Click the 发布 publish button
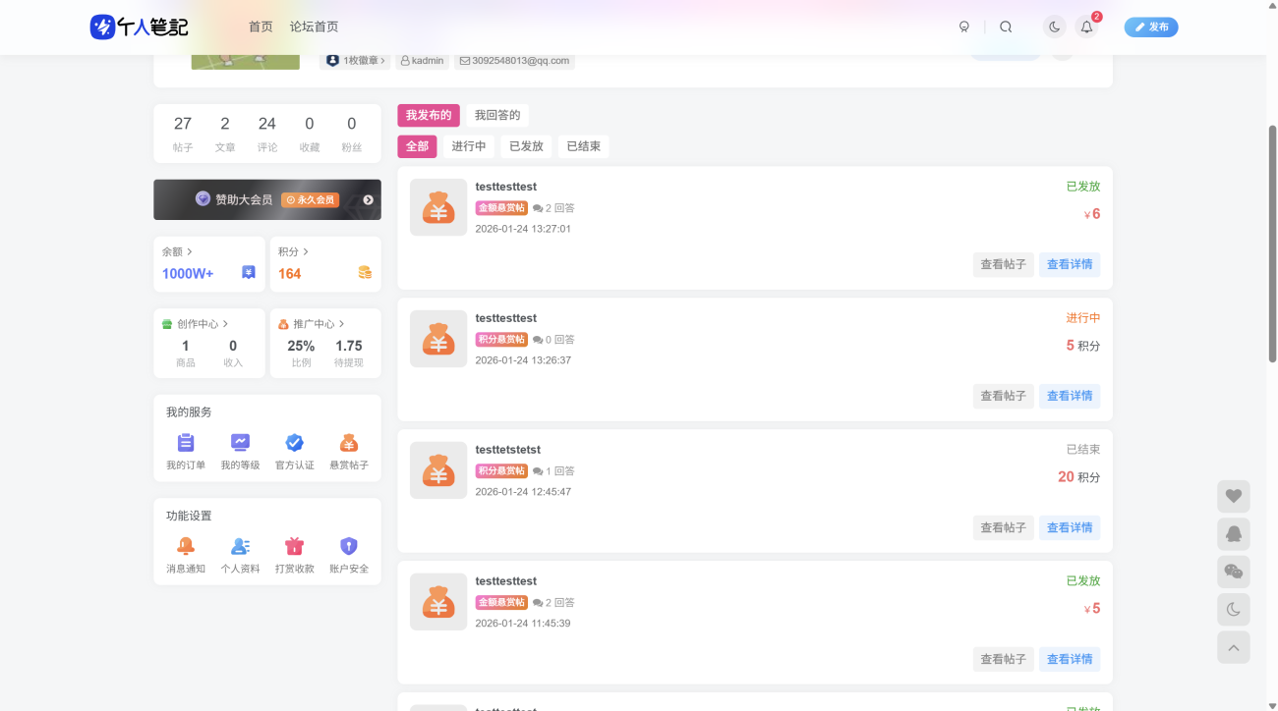Viewport: 1278px width, 711px height. pos(1150,27)
